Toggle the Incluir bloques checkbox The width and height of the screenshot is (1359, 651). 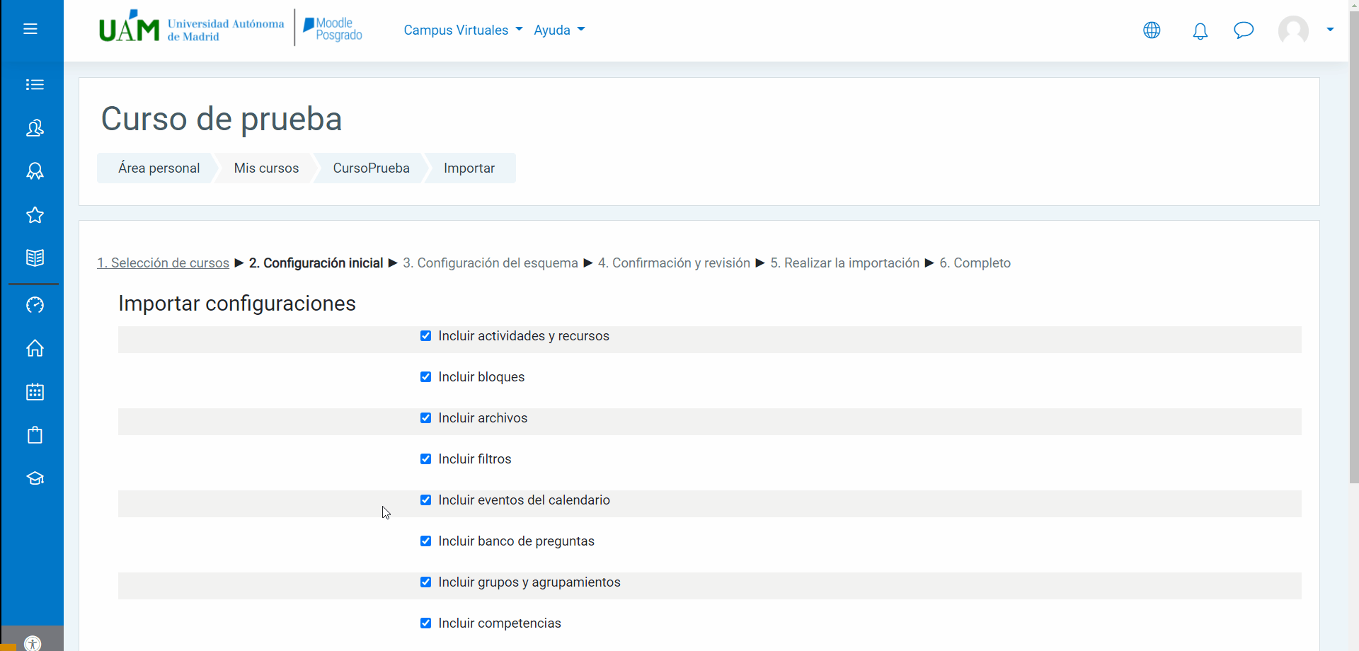[x=425, y=377]
